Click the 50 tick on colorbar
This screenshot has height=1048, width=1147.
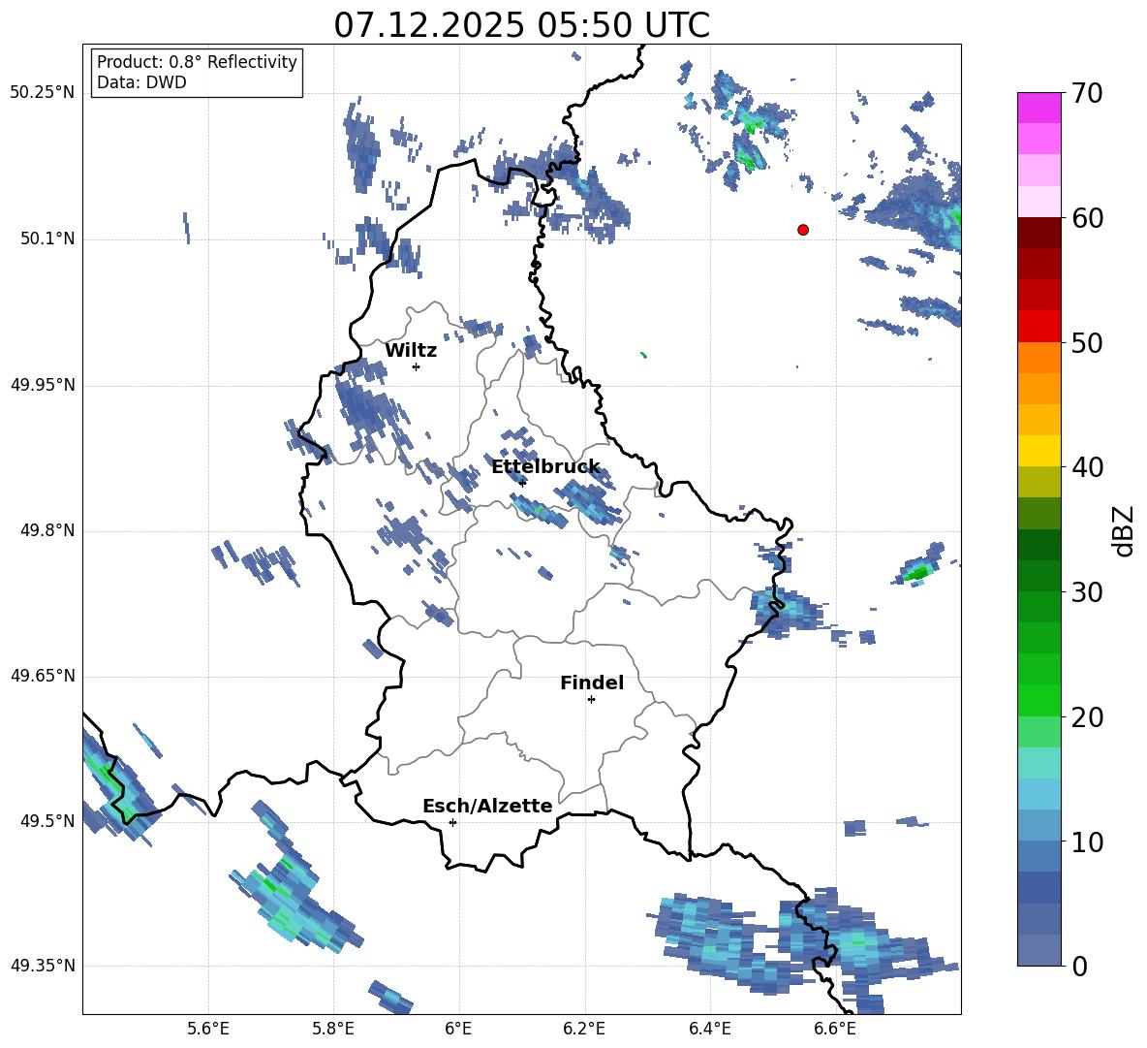(x=1086, y=342)
